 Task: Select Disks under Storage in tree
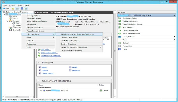pos(18,23)
